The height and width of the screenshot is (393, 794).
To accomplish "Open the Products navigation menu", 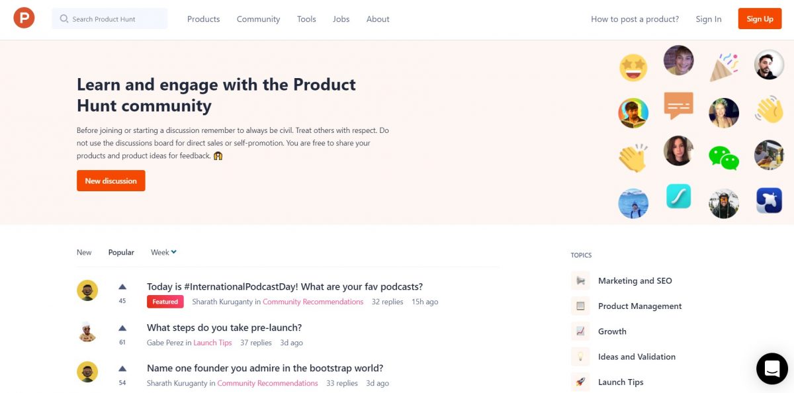I will point(203,19).
